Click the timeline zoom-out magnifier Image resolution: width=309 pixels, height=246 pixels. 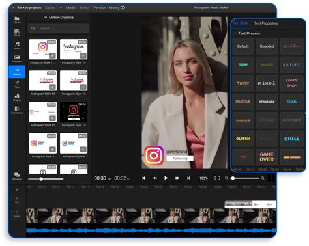click(226, 178)
